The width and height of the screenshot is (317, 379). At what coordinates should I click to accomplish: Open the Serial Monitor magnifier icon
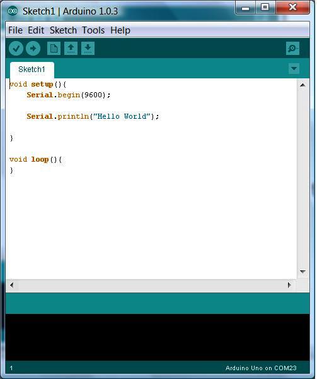(292, 49)
